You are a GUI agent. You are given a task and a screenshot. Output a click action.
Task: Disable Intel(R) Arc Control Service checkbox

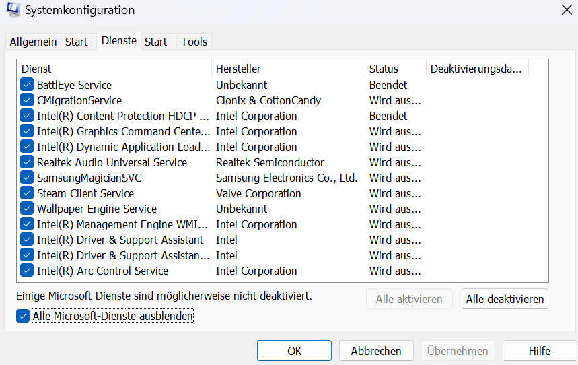(27, 271)
